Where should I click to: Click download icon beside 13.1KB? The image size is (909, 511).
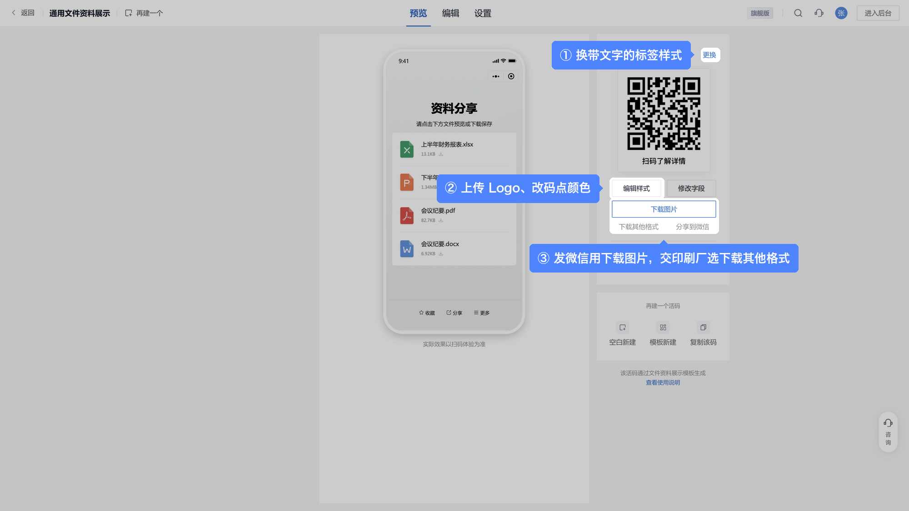click(x=441, y=154)
